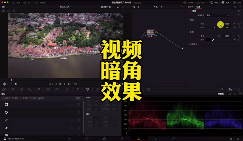Click the 大小 size value field 0.936

(x=227, y=24)
